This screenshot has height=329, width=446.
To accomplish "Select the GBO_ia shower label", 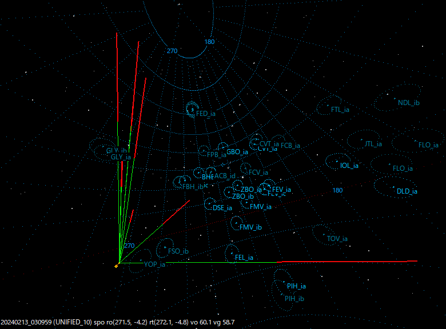I will pyautogui.click(x=237, y=152).
